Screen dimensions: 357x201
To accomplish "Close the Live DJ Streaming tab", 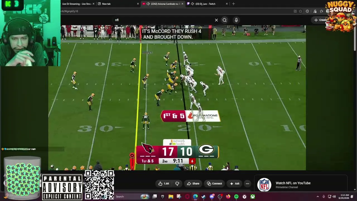I will click(x=93, y=4).
